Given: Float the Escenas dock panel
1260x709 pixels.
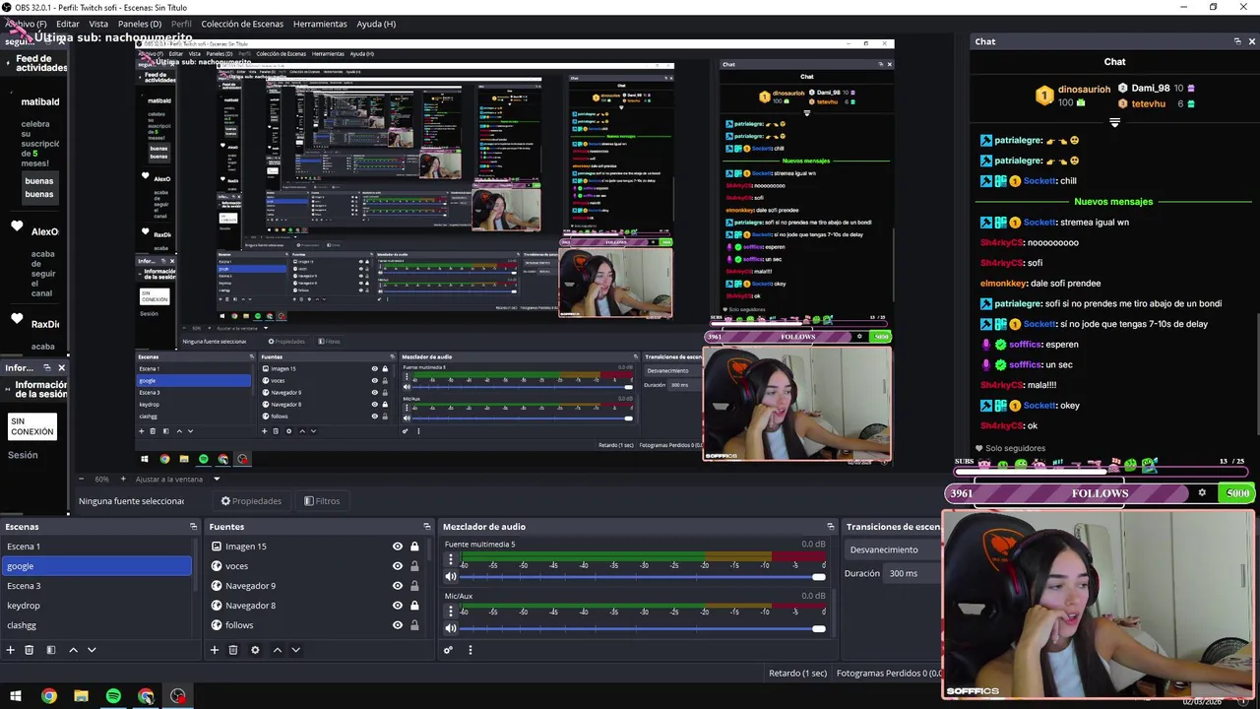Looking at the screenshot, I should point(193,527).
